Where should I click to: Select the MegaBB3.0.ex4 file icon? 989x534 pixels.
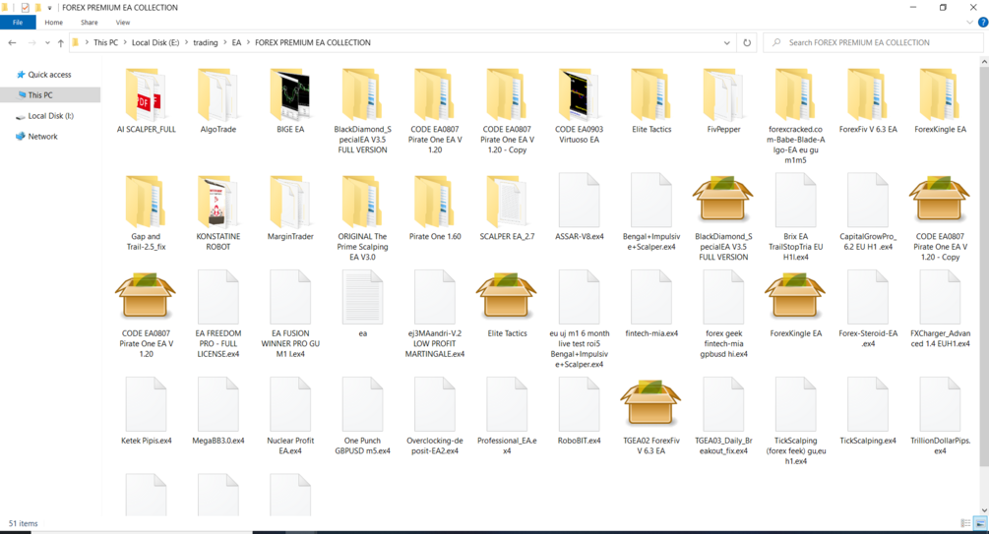coord(218,406)
